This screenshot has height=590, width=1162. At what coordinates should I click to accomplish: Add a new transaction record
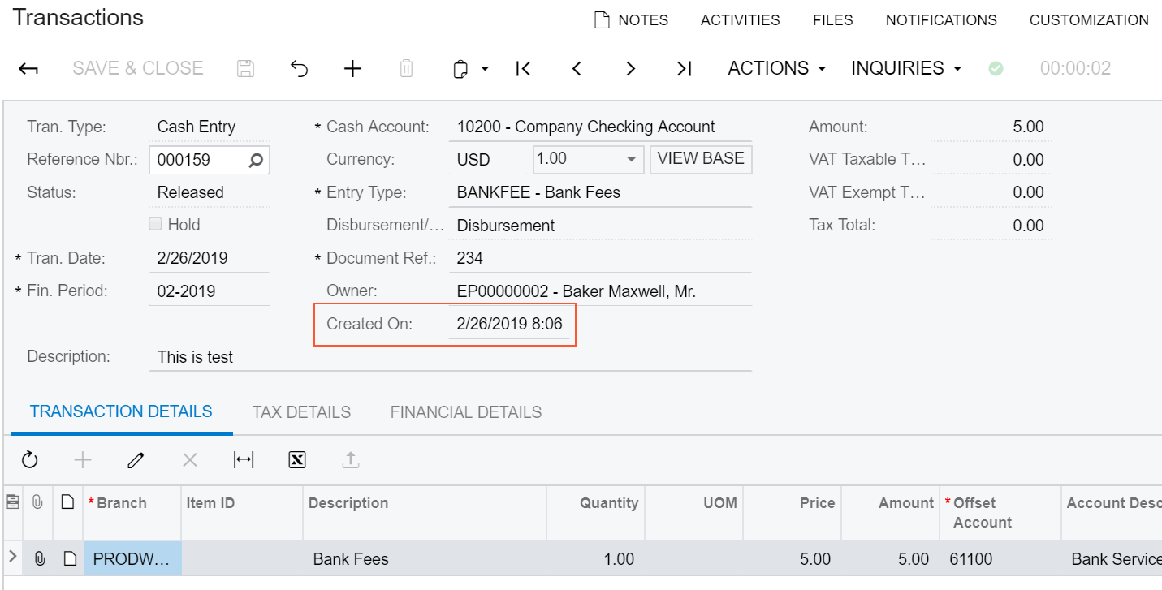pyautogui.click(x=352, y=69)
